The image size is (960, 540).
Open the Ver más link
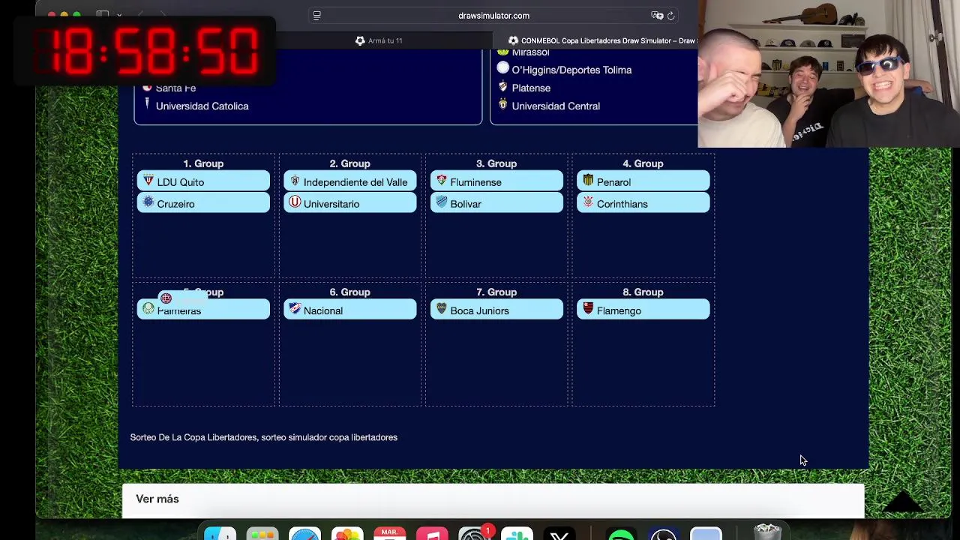[157, 499]
